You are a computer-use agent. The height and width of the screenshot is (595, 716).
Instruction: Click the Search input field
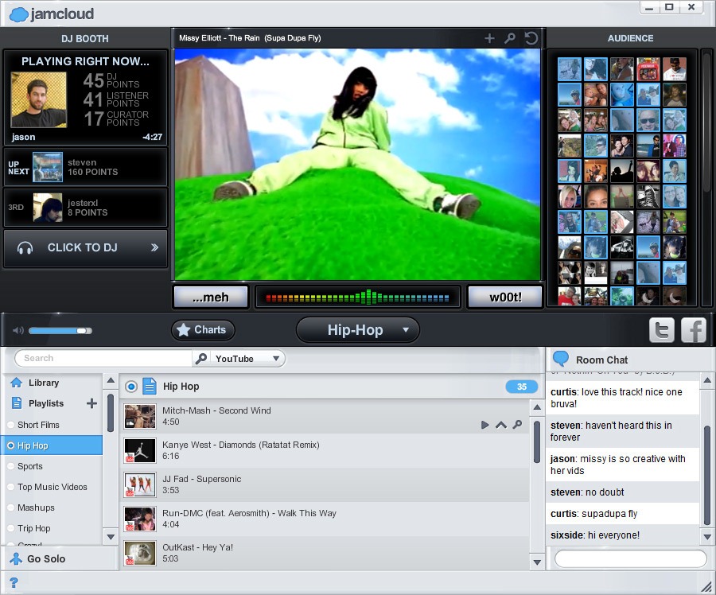103,359
